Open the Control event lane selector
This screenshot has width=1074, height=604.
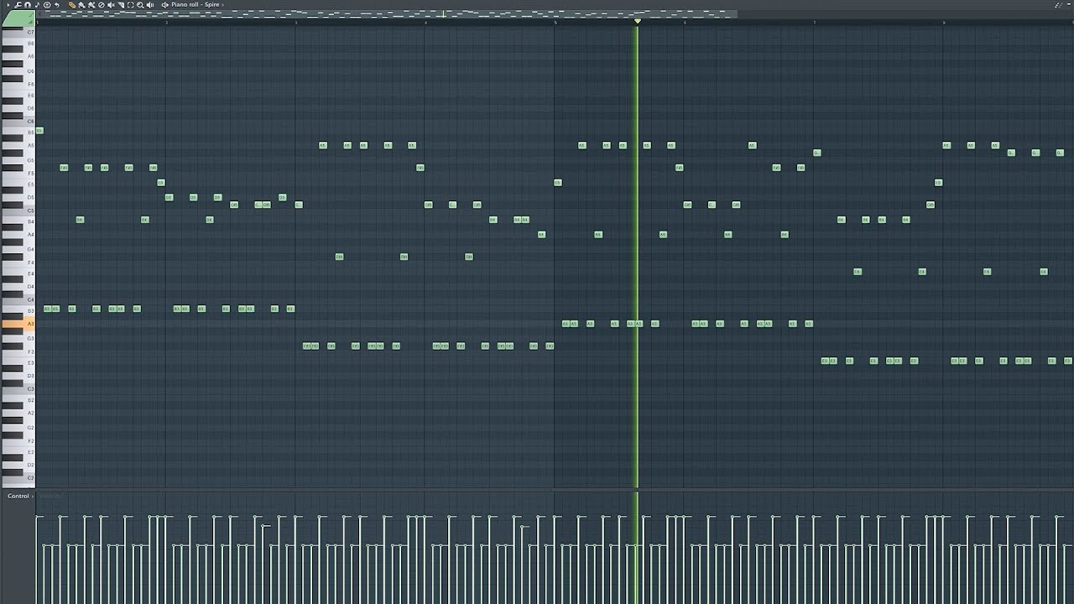(x=19, y=496)
